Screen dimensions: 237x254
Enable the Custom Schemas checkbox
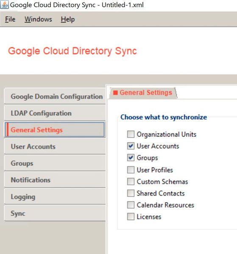click(x=131, y=182)
